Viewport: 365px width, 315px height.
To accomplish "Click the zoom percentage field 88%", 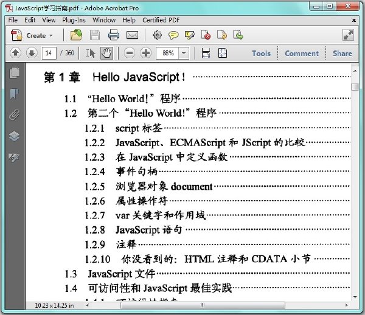I will click(168, 53).
